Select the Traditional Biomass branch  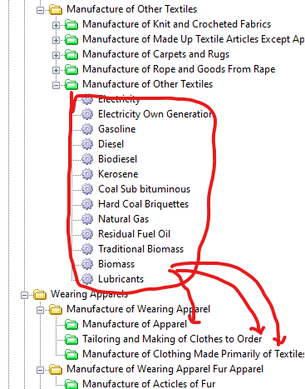(140, 249)
